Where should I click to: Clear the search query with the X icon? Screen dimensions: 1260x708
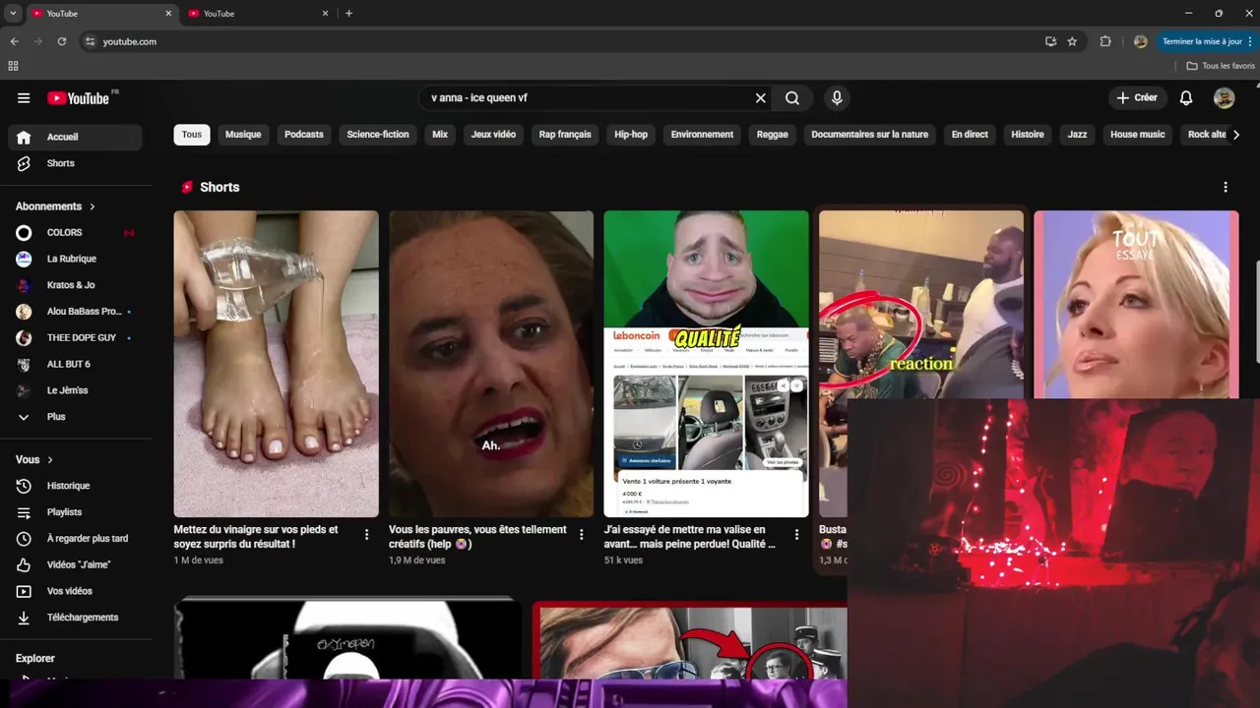tap(760, 98)
